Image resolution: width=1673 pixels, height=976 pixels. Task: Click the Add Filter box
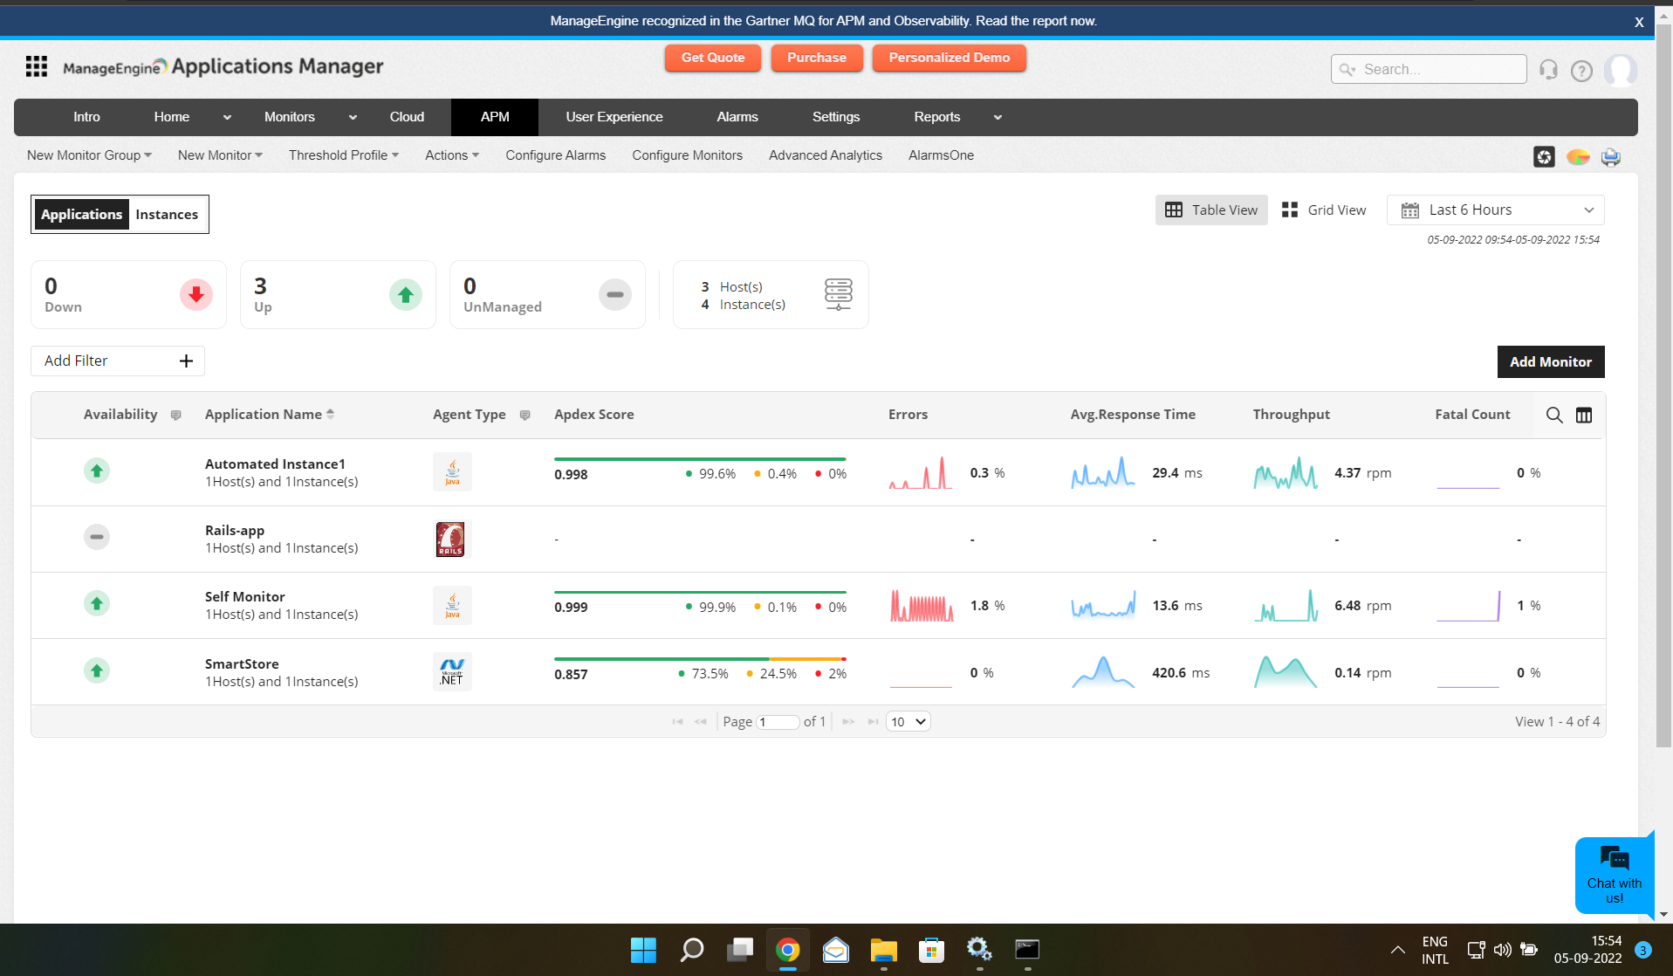[x=118, y=361]
